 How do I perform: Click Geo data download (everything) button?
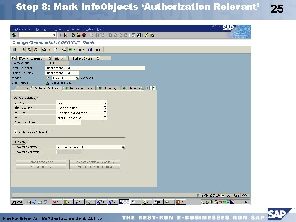click(x=95, y=162)
